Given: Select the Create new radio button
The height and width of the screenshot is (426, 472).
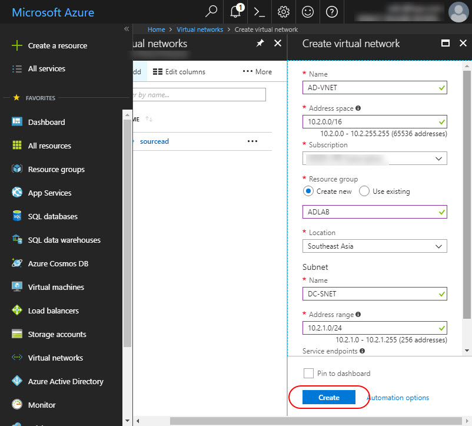Looking at the screenshot, I should 308,191.
